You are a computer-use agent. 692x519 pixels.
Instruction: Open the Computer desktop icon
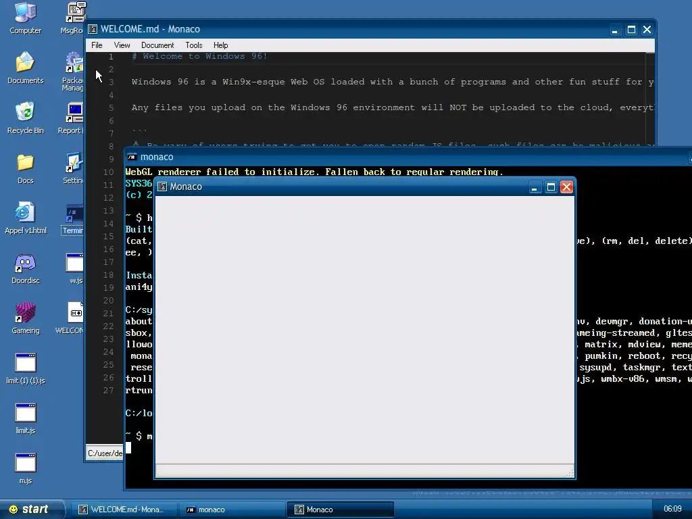pyautogui.click(x=25, y=18)
